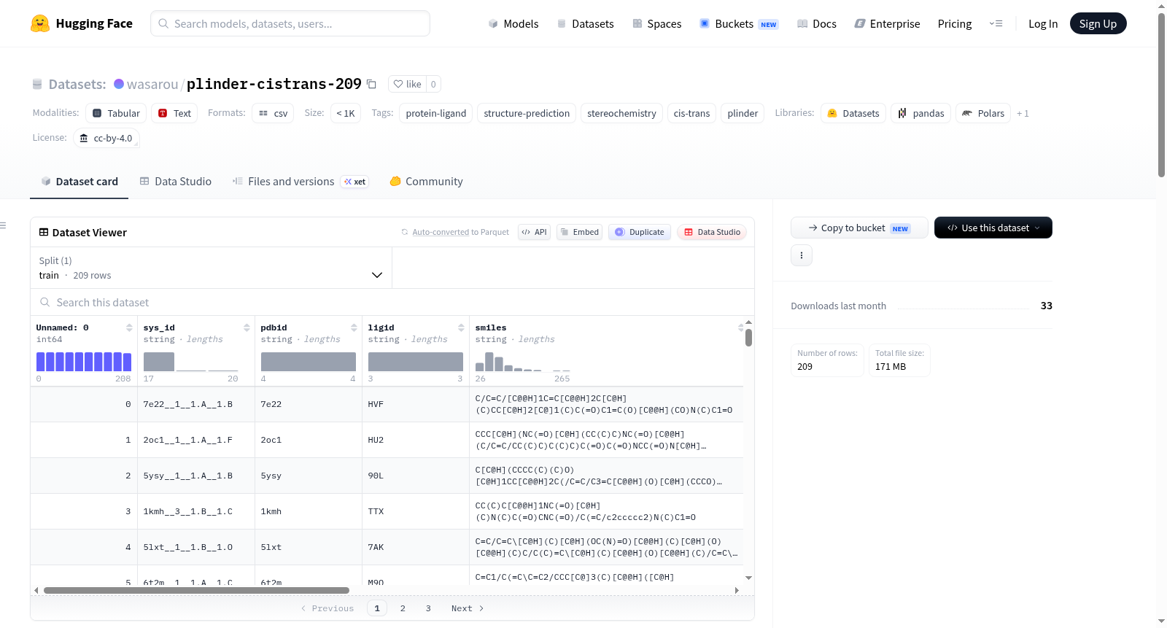Open Data Studio from viewer header
The width and height of the screenshot is (1167, 628).
(712, 232)
